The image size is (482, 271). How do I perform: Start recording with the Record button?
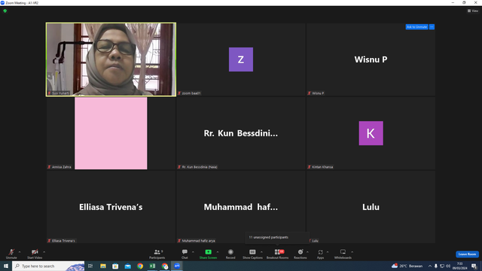point(230,254)
